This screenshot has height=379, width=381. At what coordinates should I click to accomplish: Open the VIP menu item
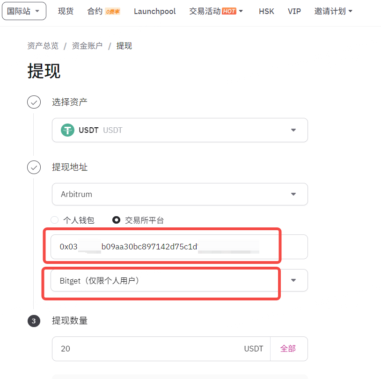click(x=294, y=11)
